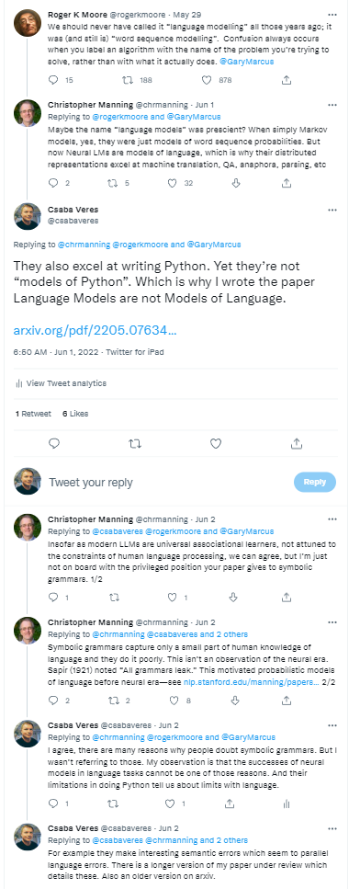The height and width of the screenshot is (889, 360).
Task: Retweet Roger K Moore's tweet with 188 retweets
Action: click(129, 80)
